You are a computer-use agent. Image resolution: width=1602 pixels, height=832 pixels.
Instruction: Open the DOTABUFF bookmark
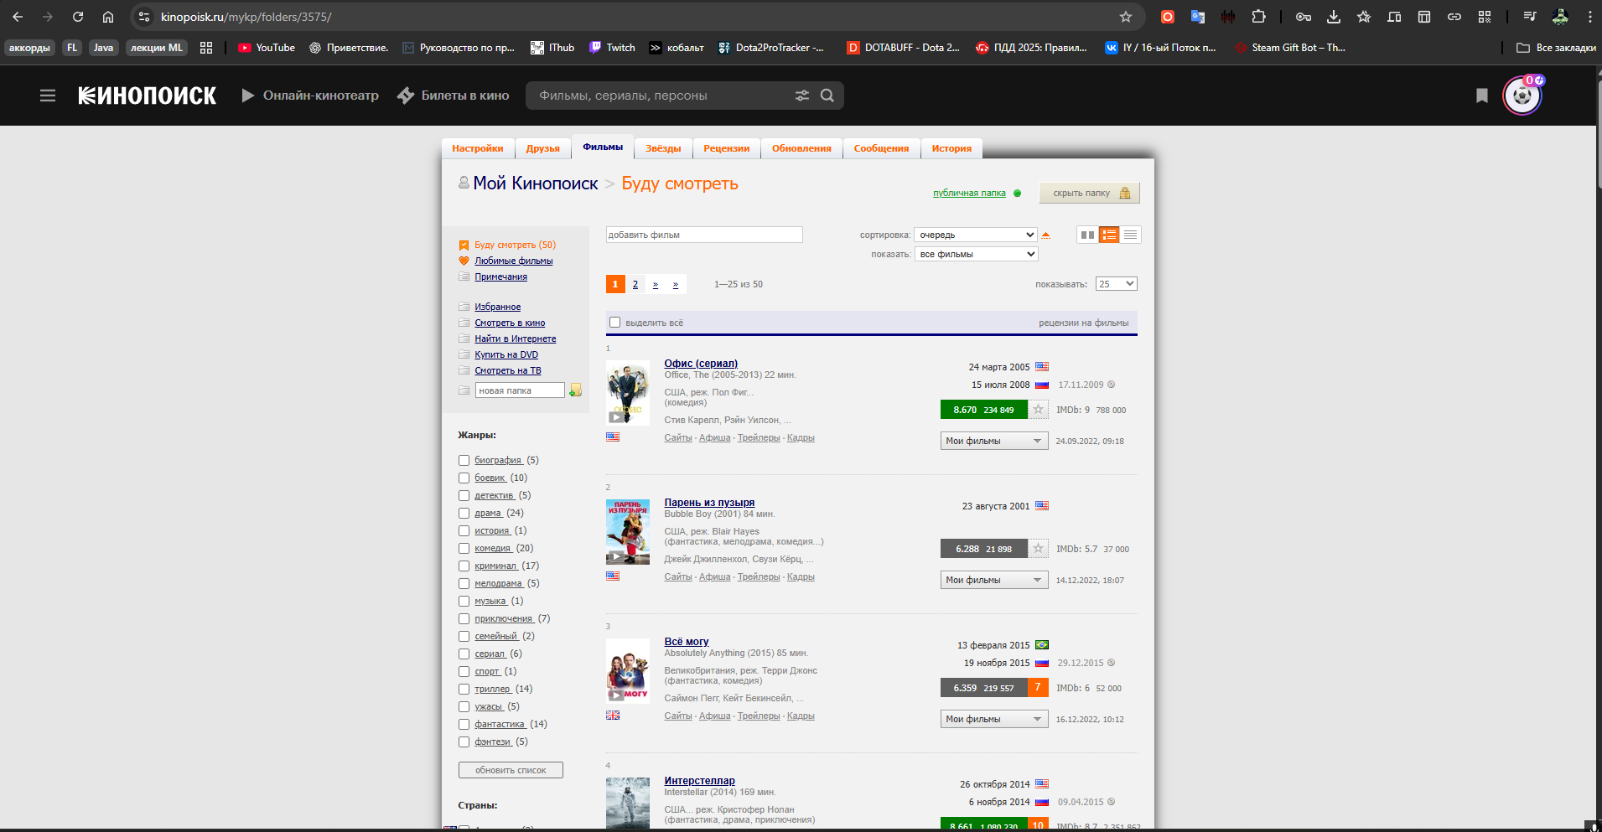pyautogui.click(x=904, y=48)
